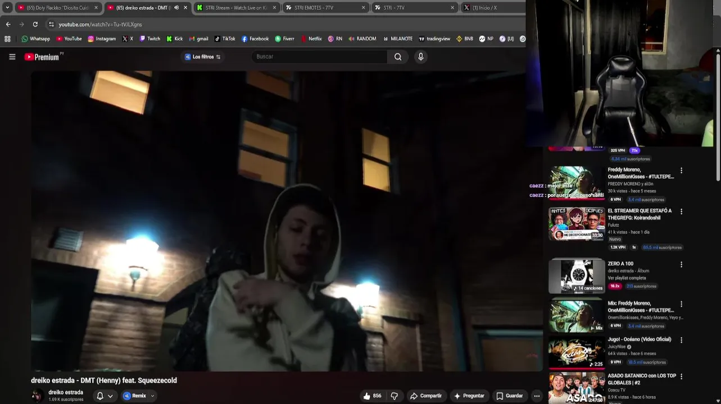
Task: Dislike the video with thumbs down
Action: click(x=394, y=396)
